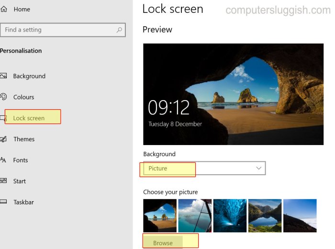This screenshot has height=249, width=335.
Task: Go to Home settings page
Action: (22, 10)
